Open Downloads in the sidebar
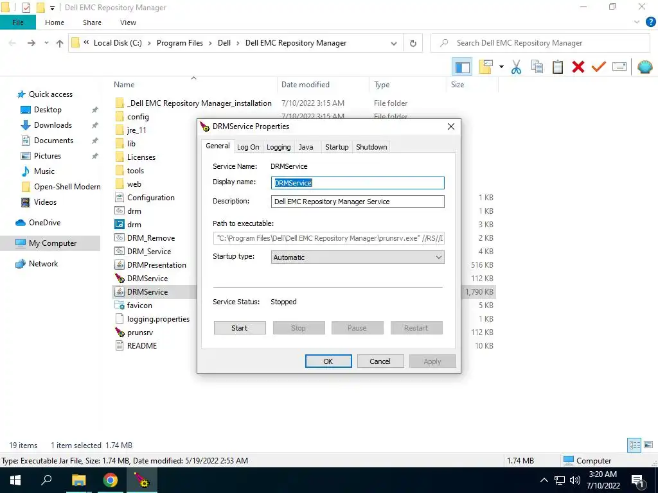This screenshot has height=493, width=658. click(53, 125)
